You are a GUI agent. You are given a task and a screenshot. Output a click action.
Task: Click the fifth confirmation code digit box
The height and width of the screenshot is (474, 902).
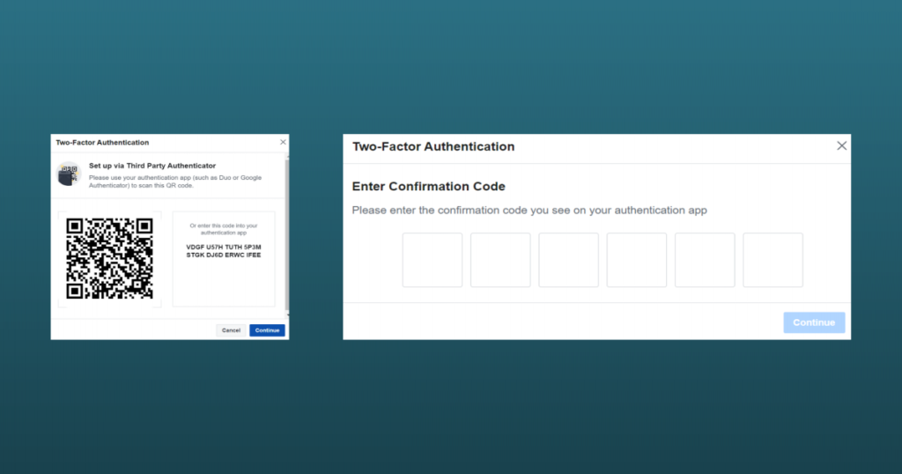tap(705, 260)
